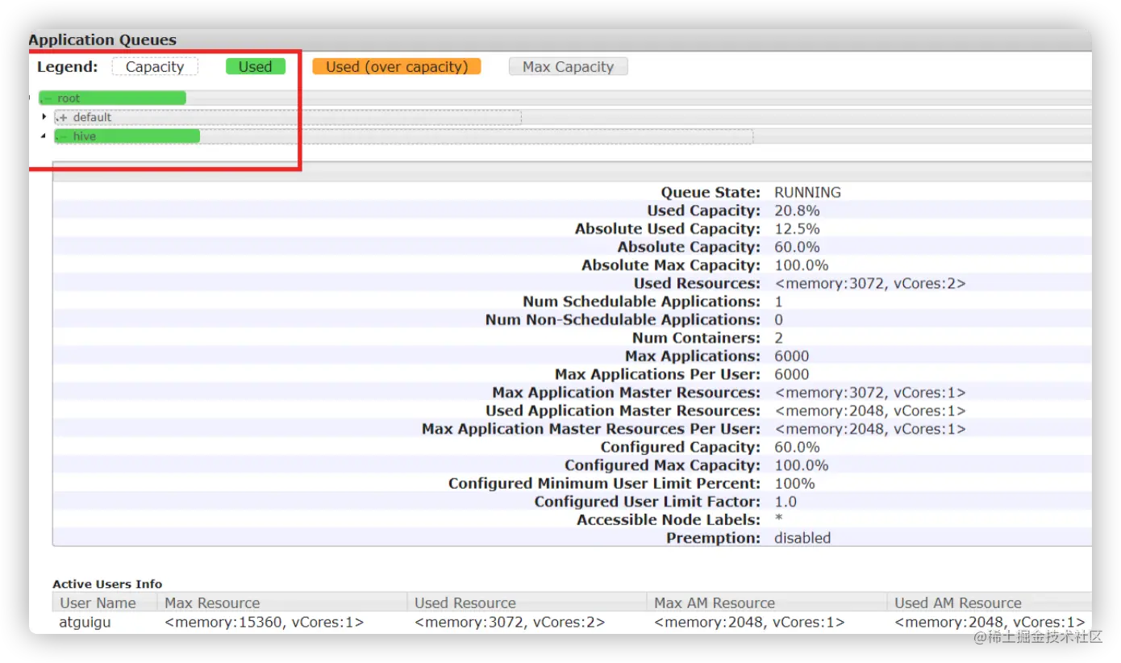This screenshot has height=663, width=1121.
Task: Click the 20.8% Used Capacity value
Action: pyautogui.click(x=797, y=211)
